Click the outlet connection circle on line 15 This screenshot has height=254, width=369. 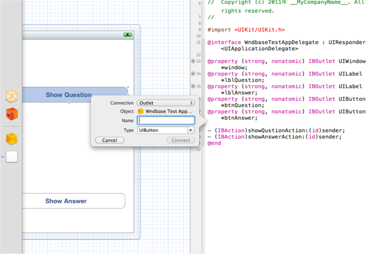[193, 86]
